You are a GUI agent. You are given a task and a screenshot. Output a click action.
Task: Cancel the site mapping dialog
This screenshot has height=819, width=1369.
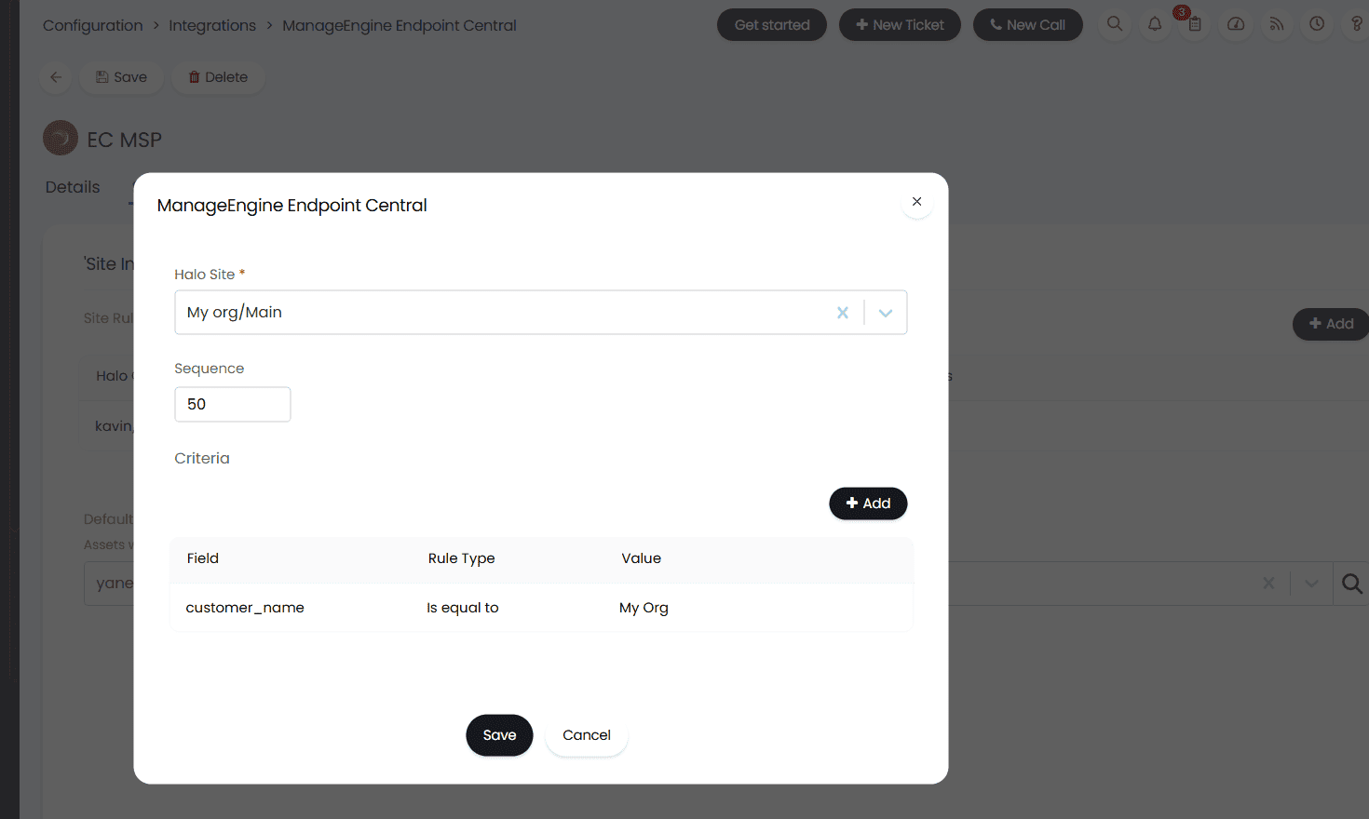click(x=587, y=735)
